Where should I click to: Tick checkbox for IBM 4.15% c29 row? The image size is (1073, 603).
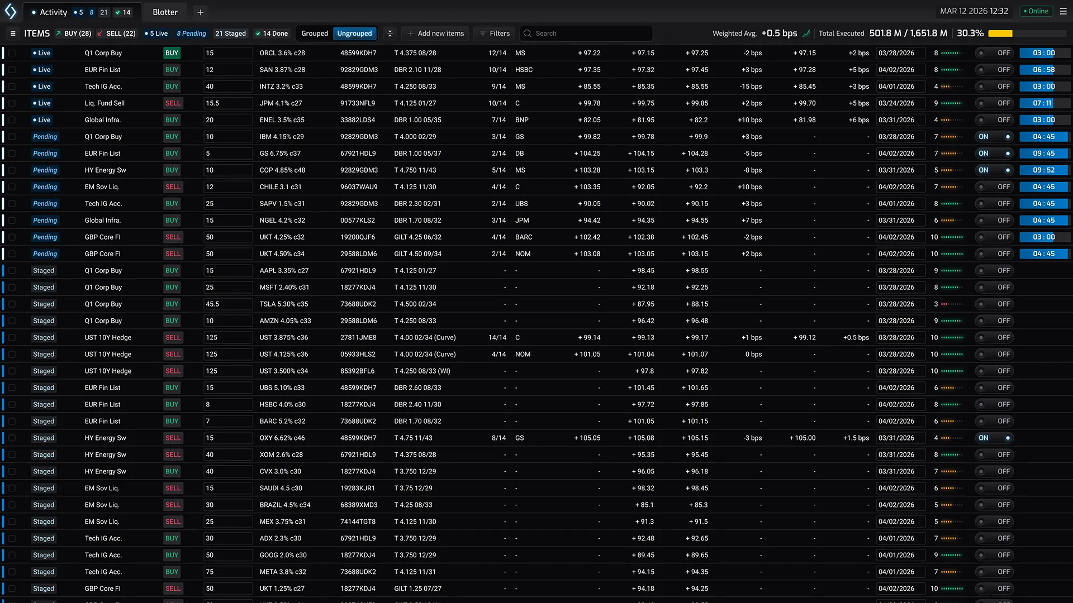[12, 137]
